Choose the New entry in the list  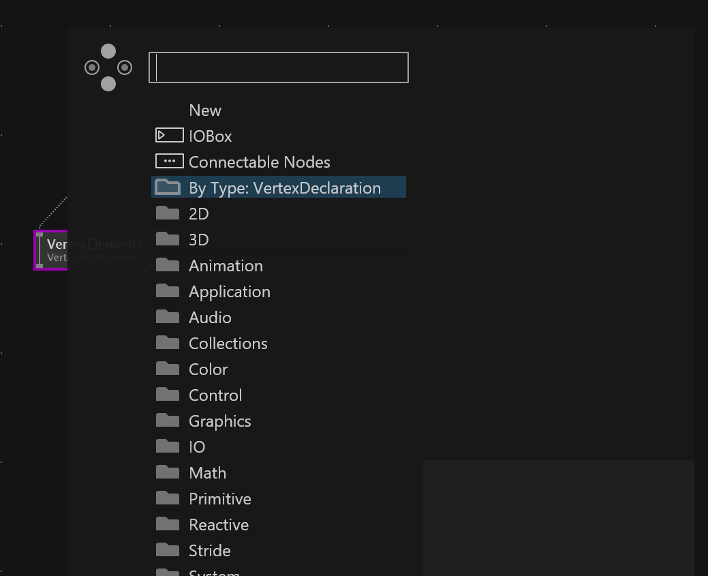[205, 110]
